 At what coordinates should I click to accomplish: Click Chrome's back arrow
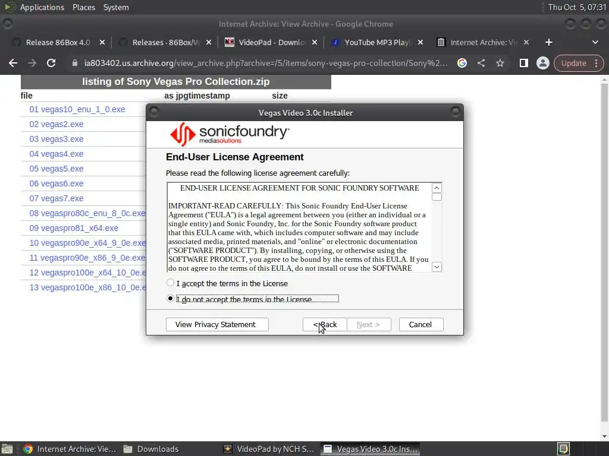(13, 63)
